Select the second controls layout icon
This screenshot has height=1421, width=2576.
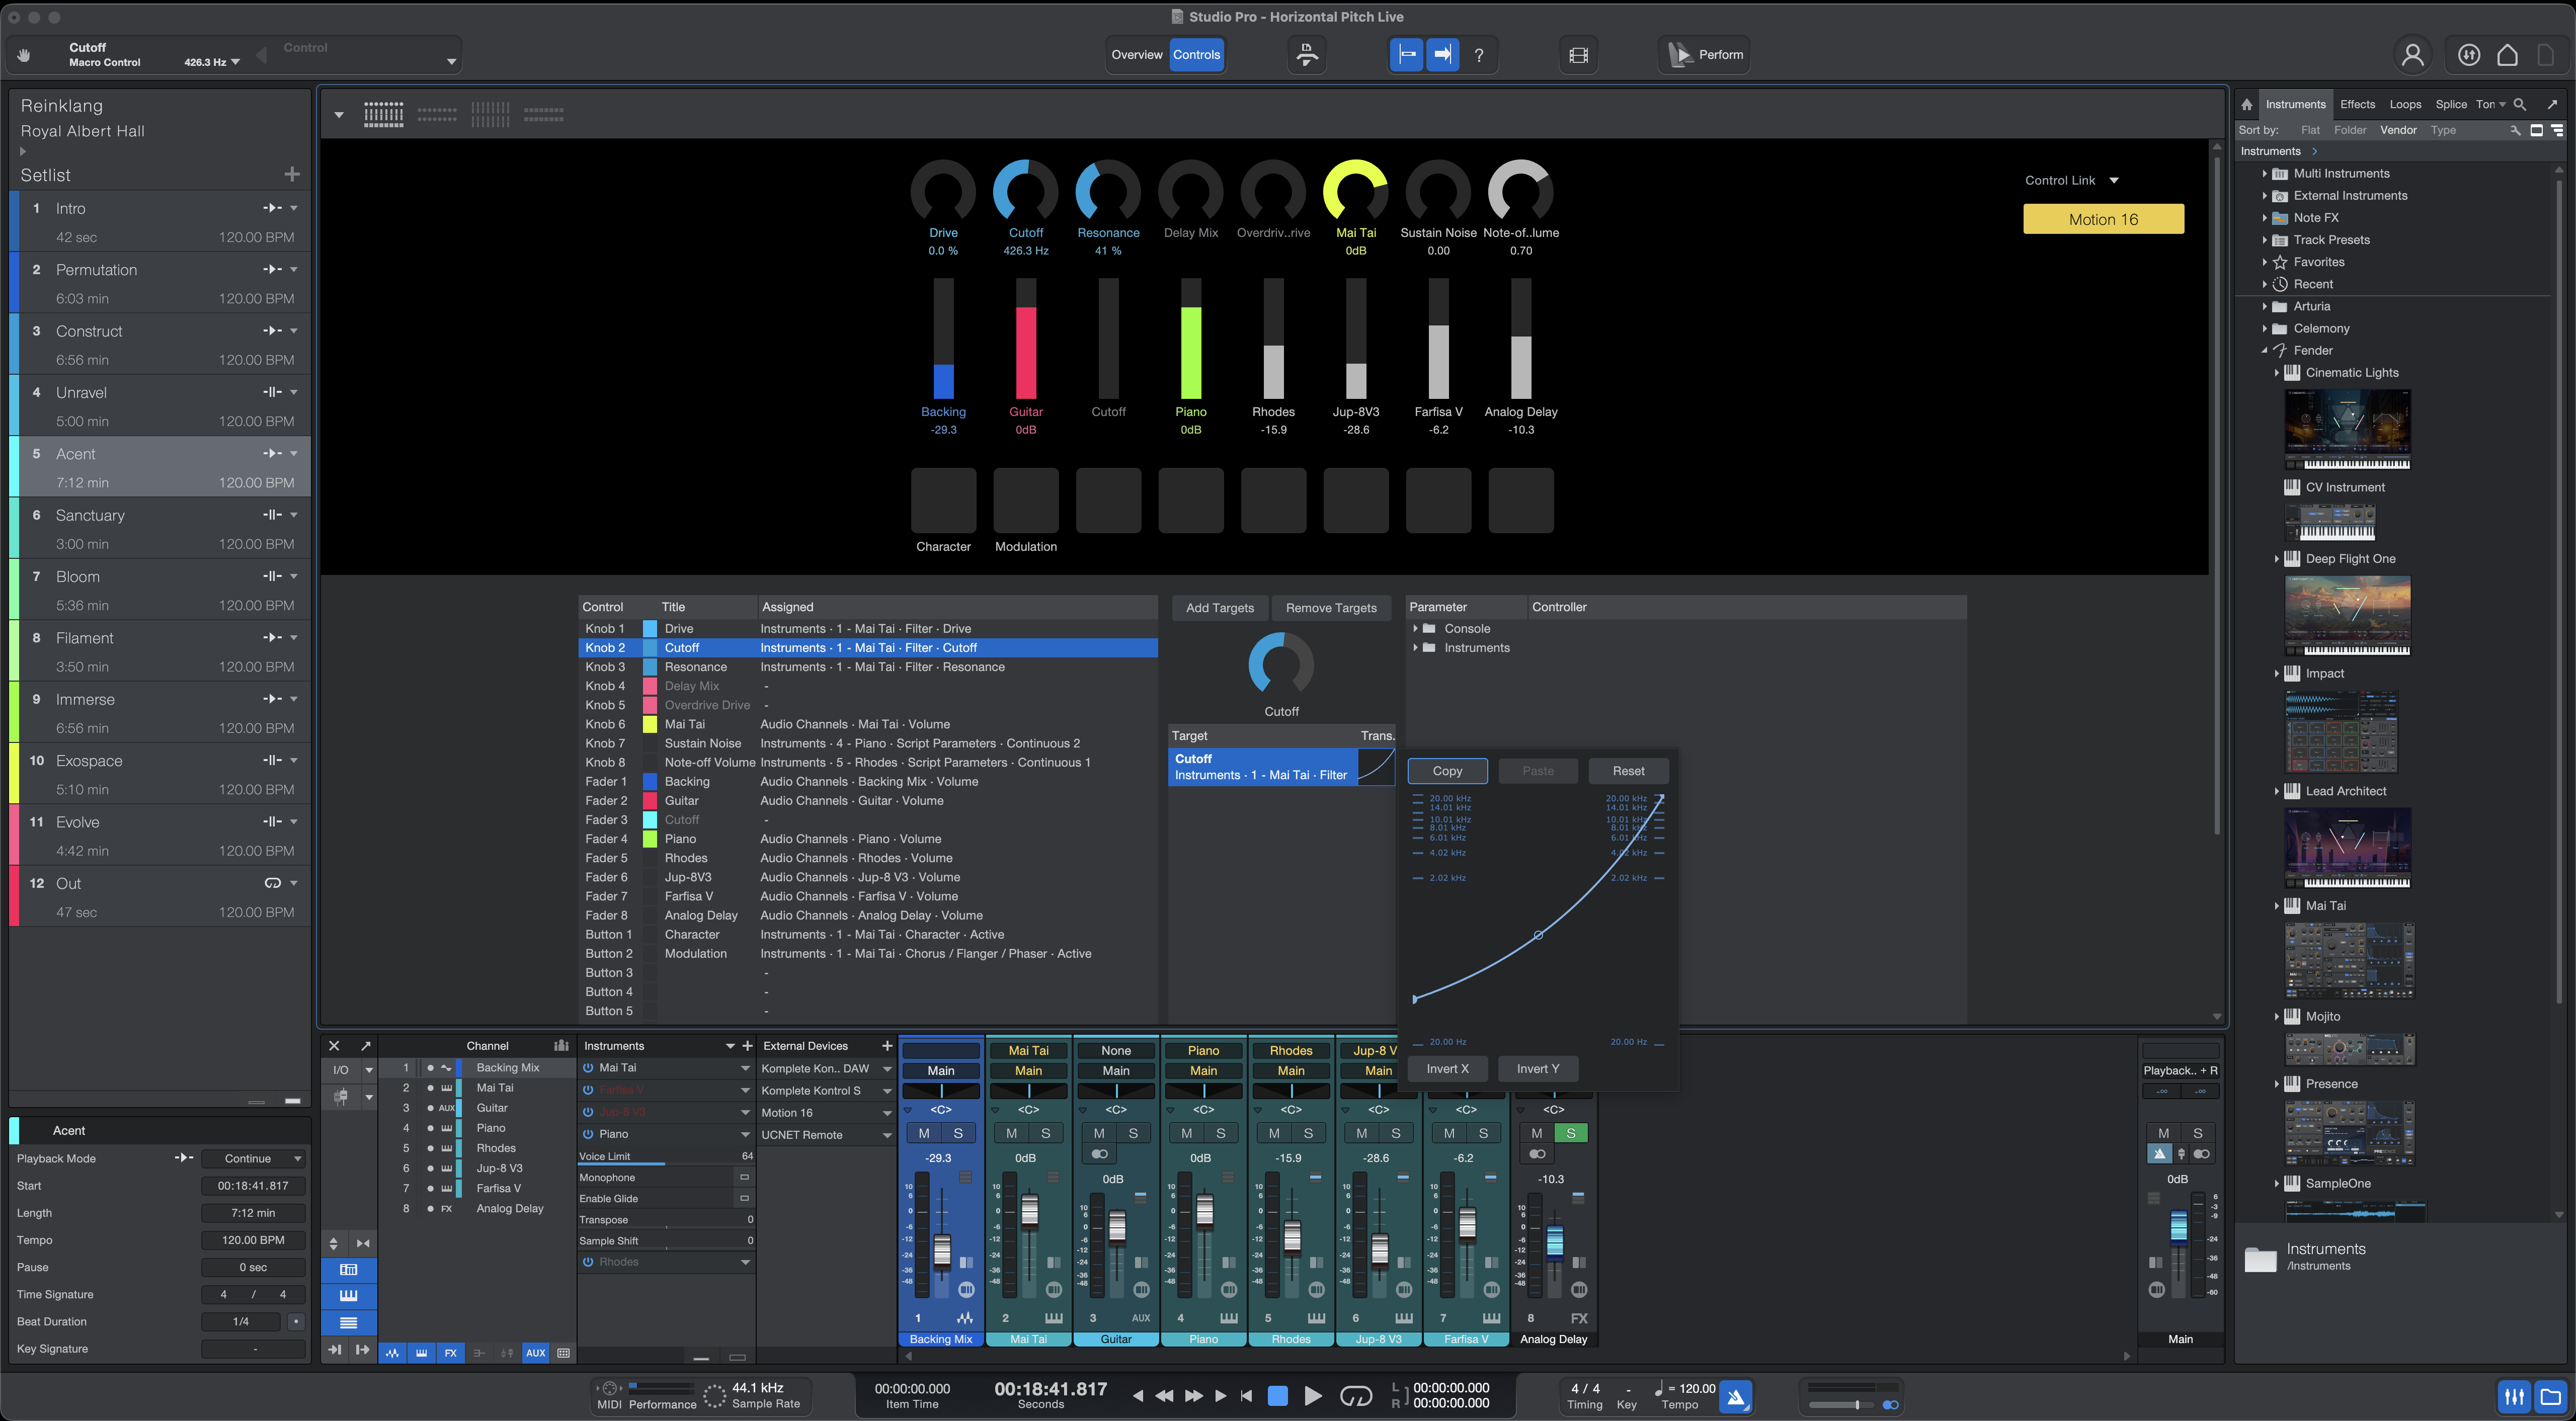pos(437,114)
